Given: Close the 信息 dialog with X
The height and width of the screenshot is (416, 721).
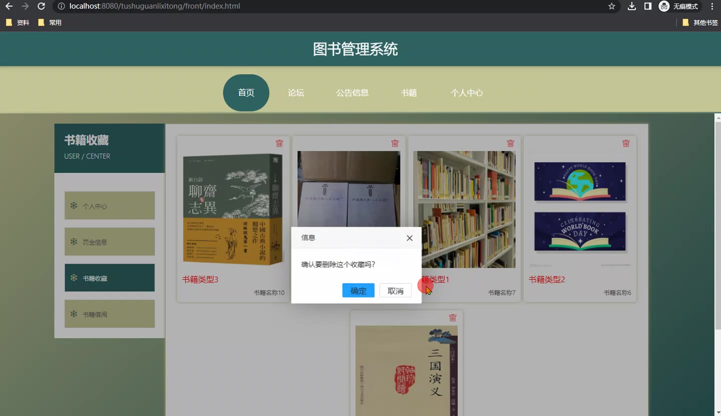Looking at the screenshot, I should [x=410, y=238].
